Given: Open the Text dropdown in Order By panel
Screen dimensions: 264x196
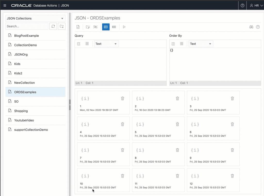Looking at the screenshot, I should point(201,44).
